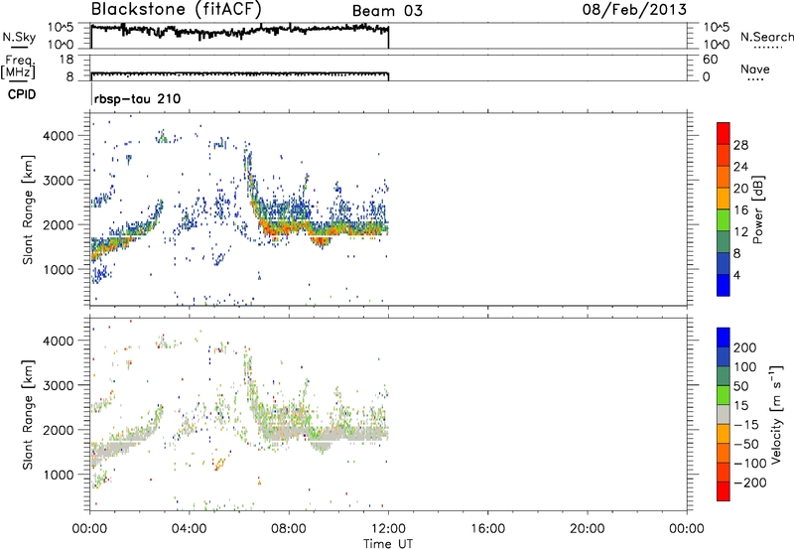Click the 200 tick label on Velocity colorbar
This screenshot has width=794, height=550.
(x=745, y=347)
